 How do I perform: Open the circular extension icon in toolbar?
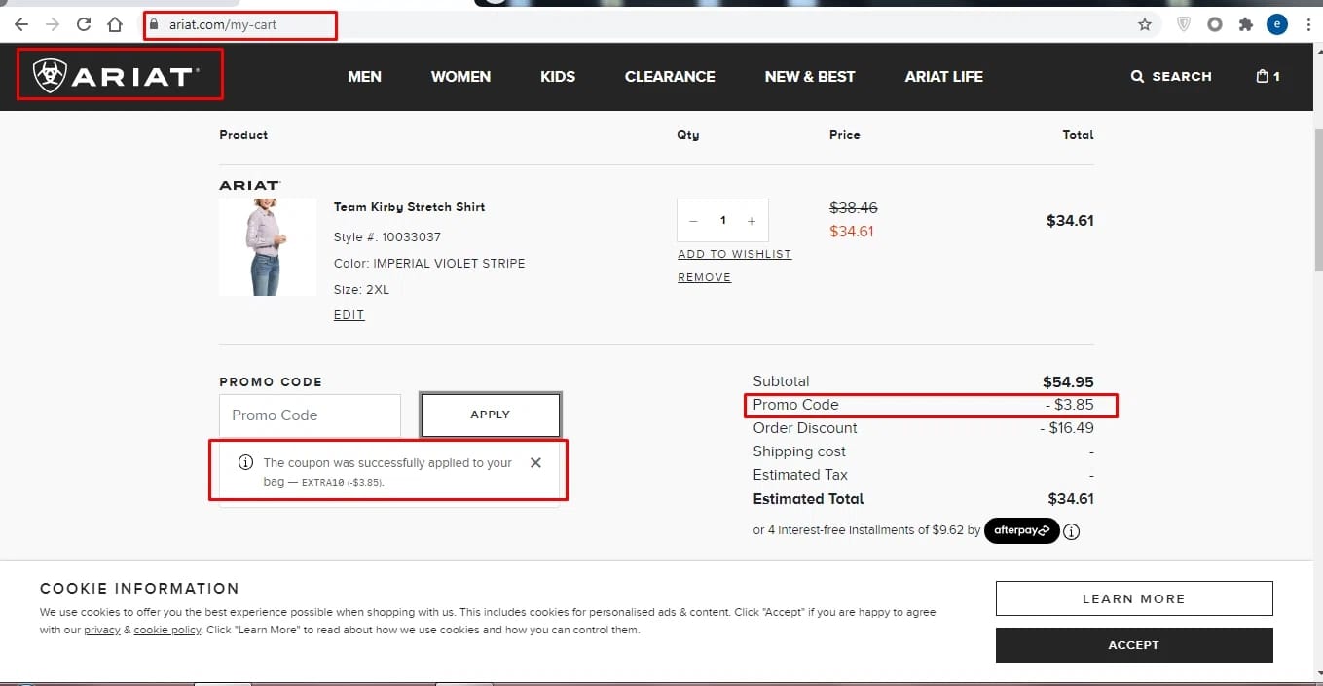1214,24
